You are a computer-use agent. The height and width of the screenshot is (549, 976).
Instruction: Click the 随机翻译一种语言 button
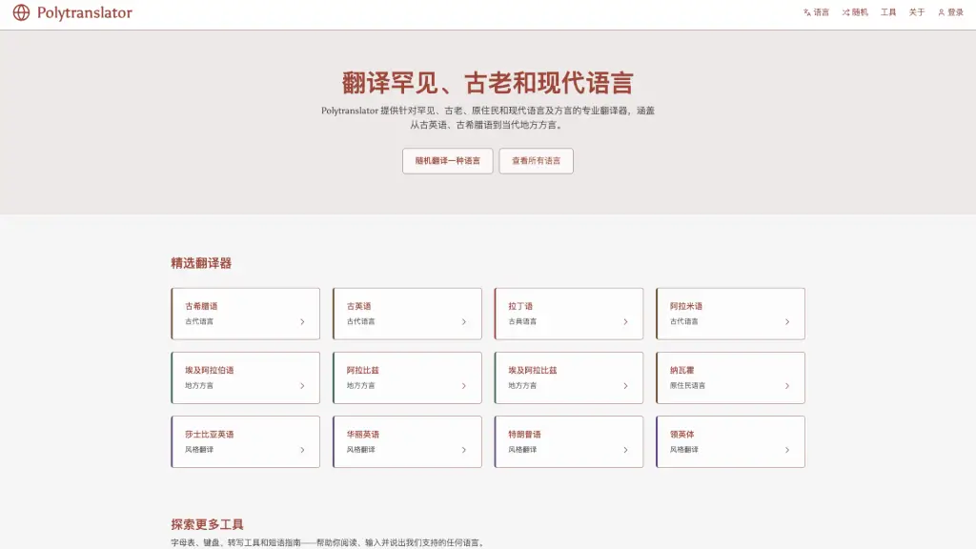pos(448,160)
